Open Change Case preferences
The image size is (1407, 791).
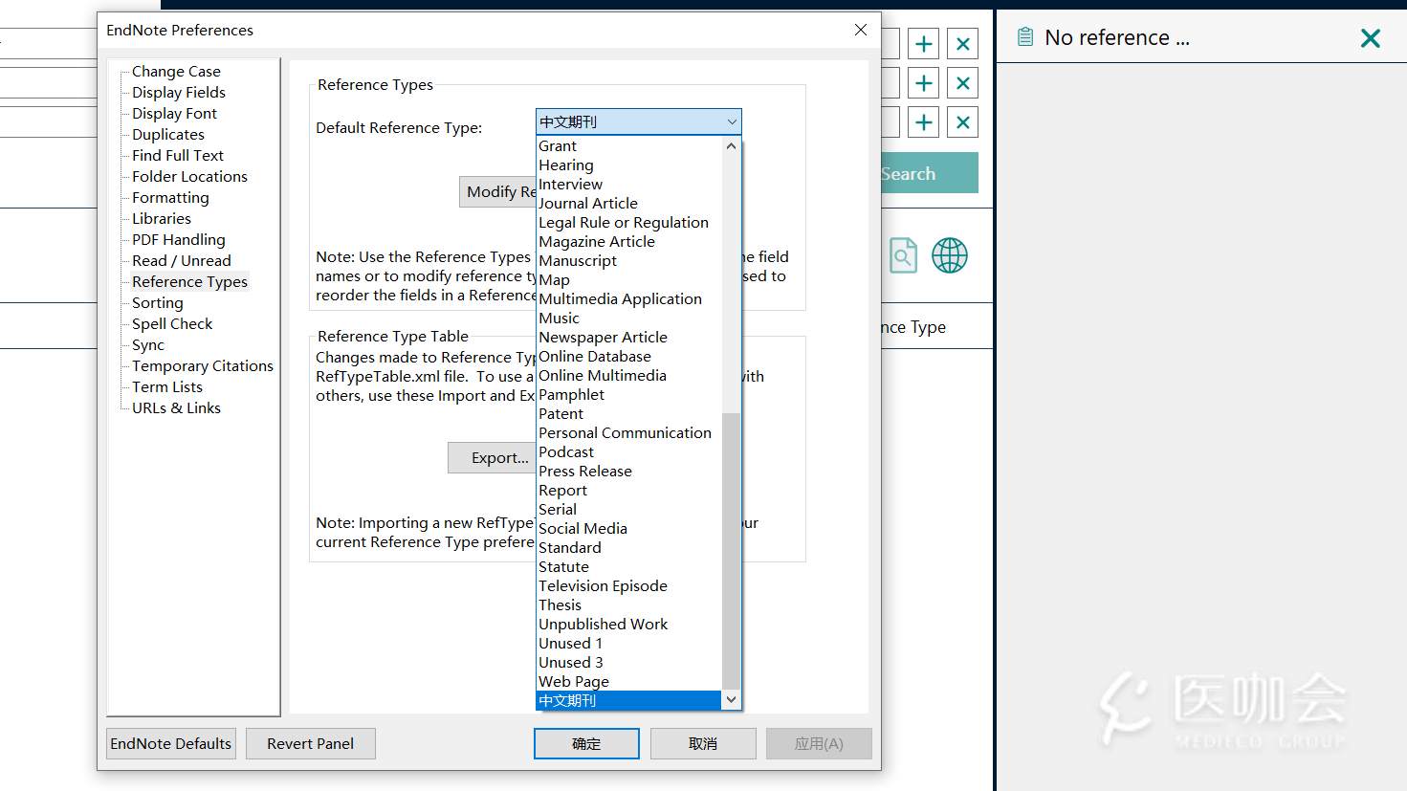coord(176,72)
